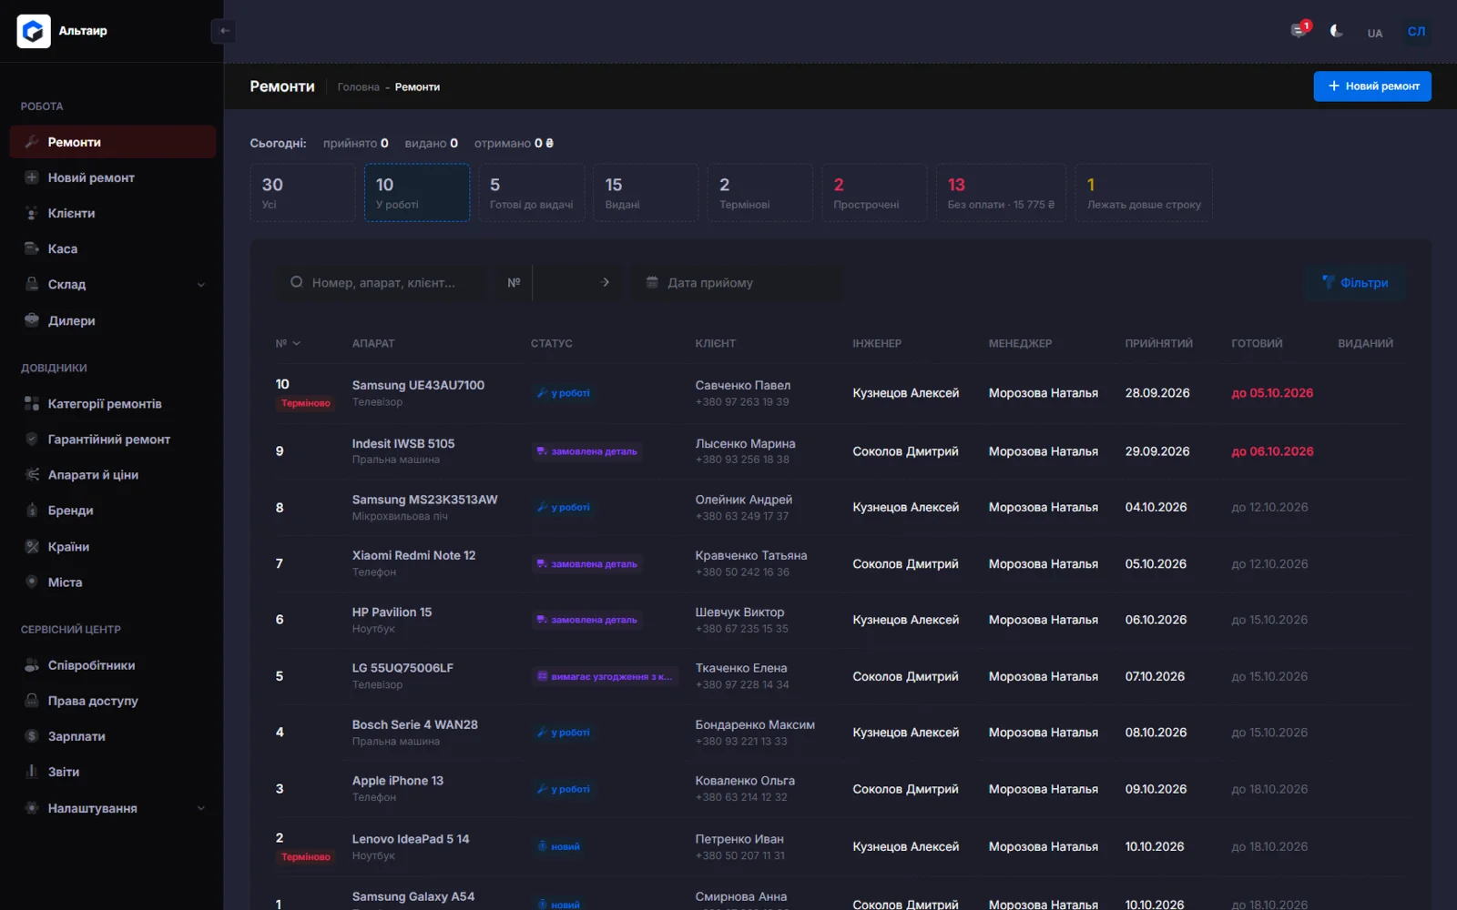This screenshot has height=910, width=1457.
Task: Expand the Налаштування submenu chevron
Action: click(201, 808)
